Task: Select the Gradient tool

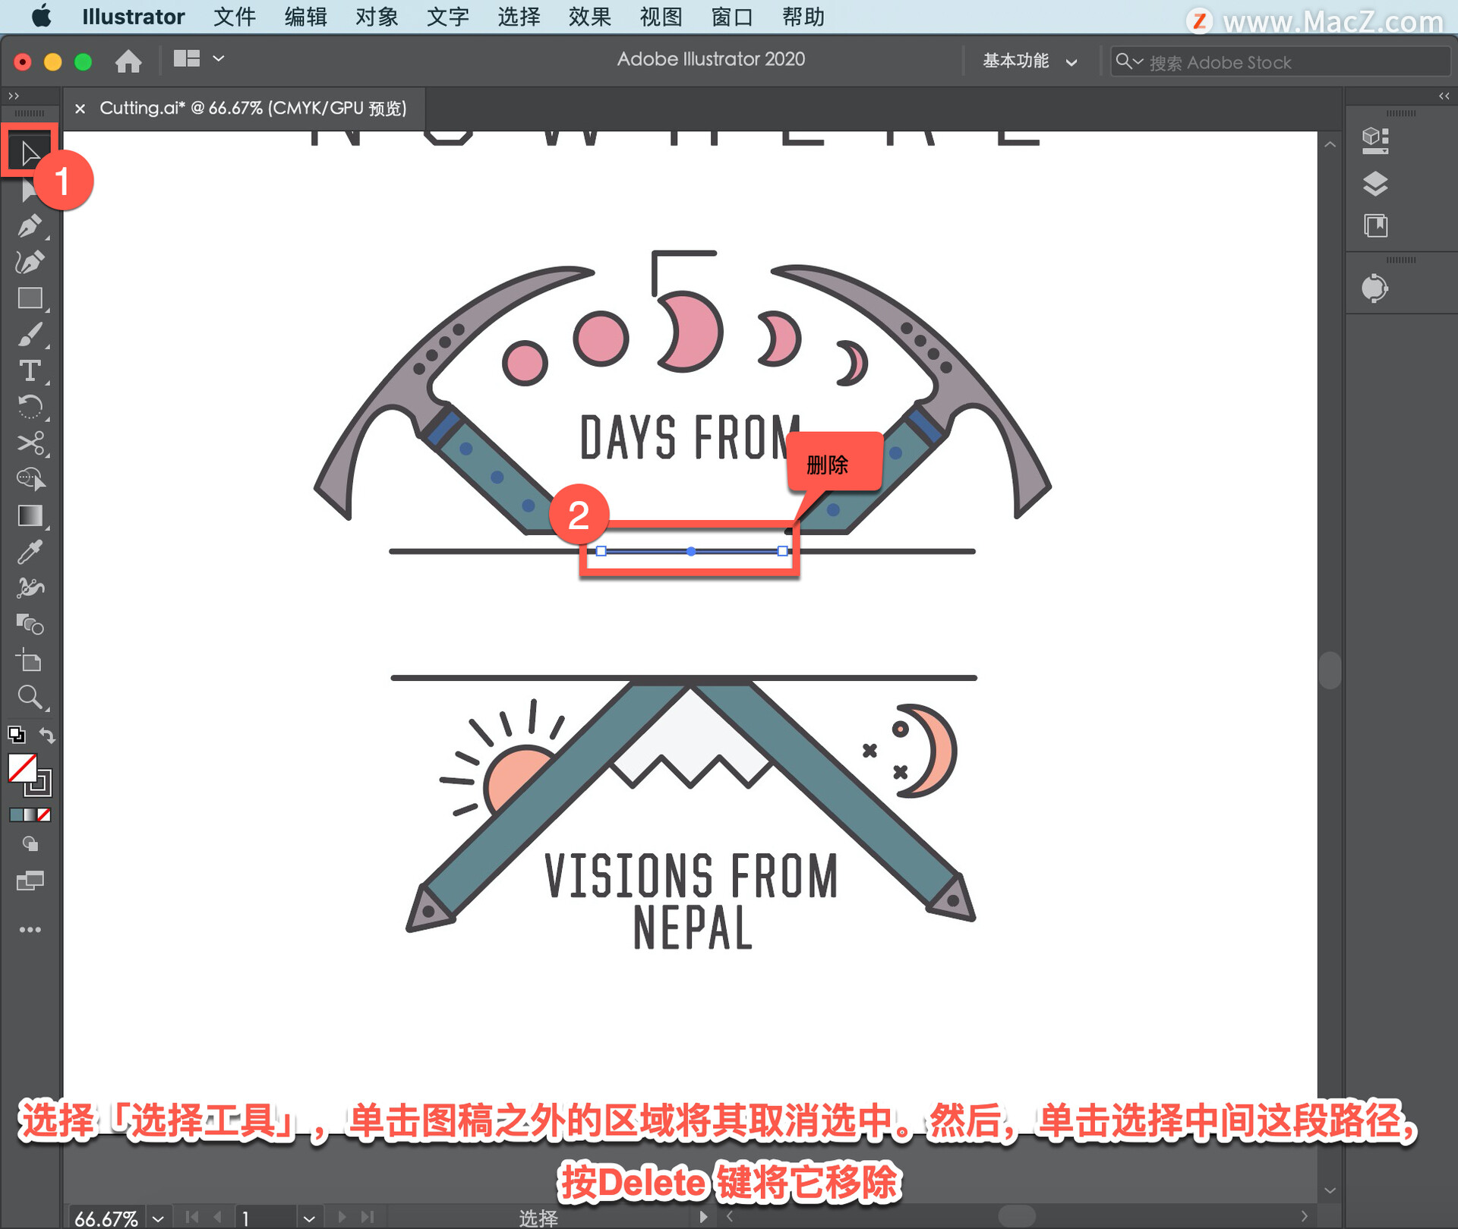Action: (30, 516)
